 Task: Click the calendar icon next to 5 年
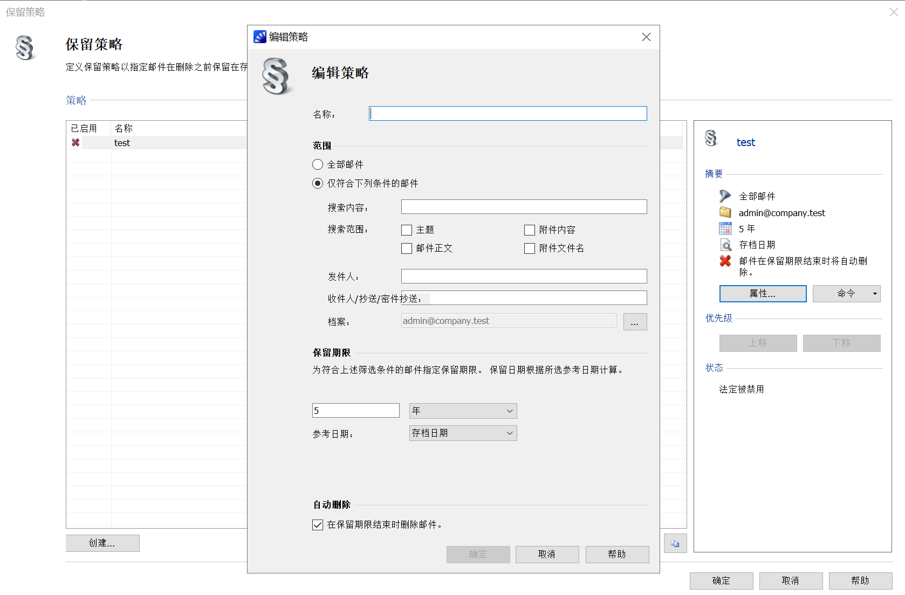click(725, 229)
